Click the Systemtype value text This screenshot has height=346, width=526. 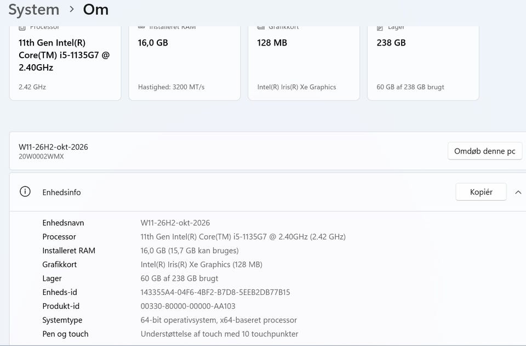click(x=219, y=320)
